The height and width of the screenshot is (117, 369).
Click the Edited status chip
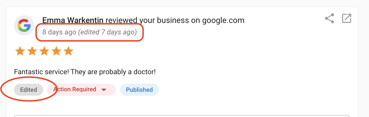tap(29, 90)
